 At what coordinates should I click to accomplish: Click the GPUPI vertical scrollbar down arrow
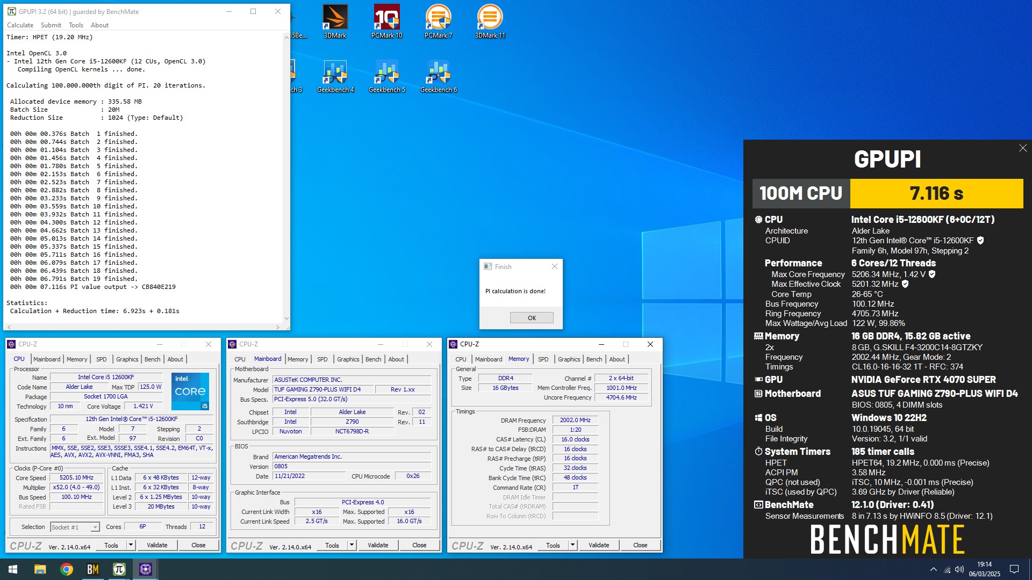coord(286,318)
